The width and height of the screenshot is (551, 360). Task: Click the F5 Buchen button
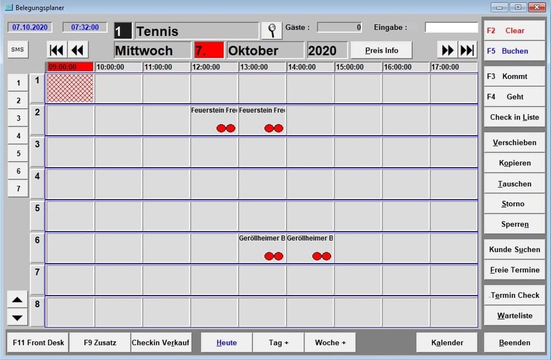[514, 51]
